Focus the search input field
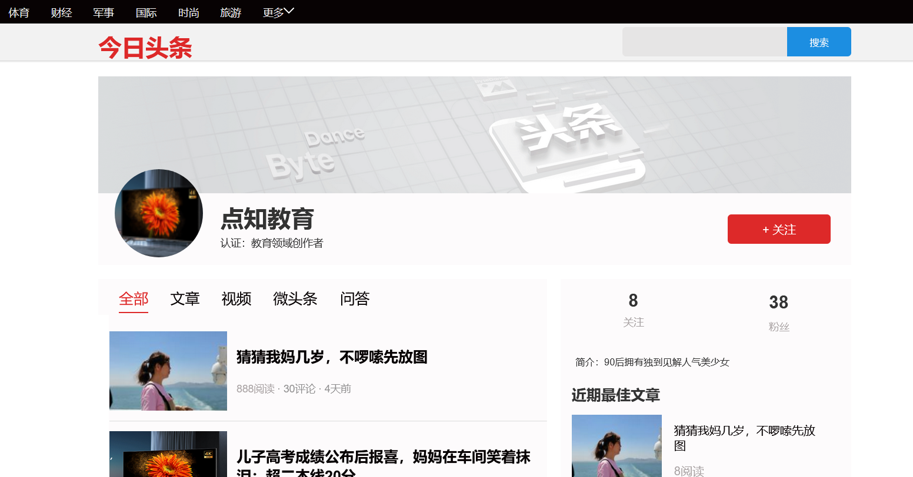Screen dimensions: 913x477 [705, 42]
